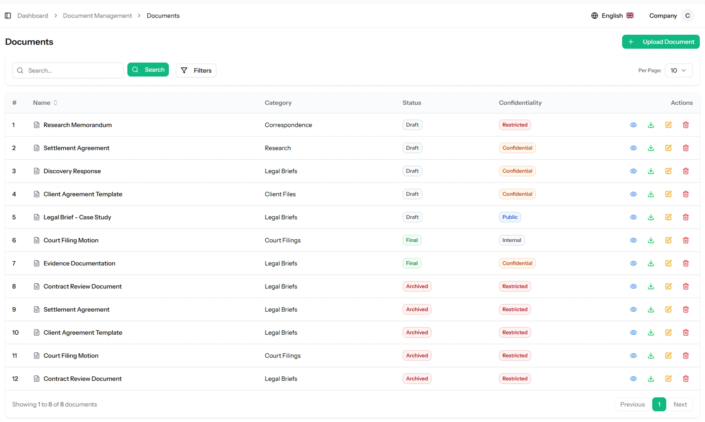
Task: Toggle the sidebar panel icon
Action: 8,16
